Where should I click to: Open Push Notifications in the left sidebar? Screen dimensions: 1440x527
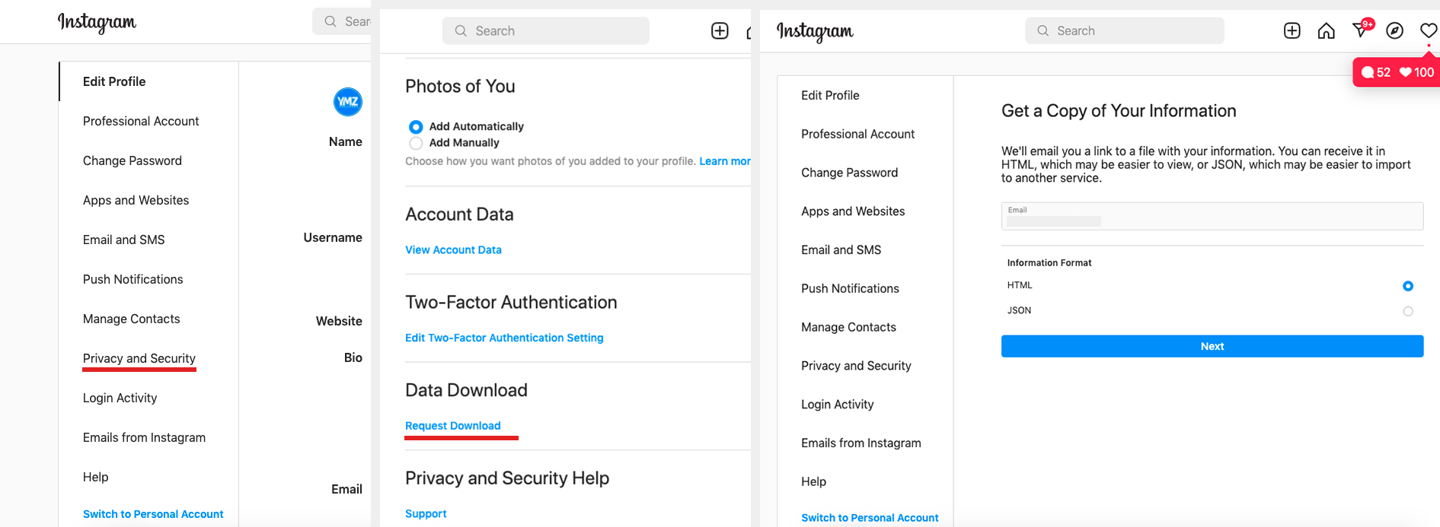pos(133,279)
